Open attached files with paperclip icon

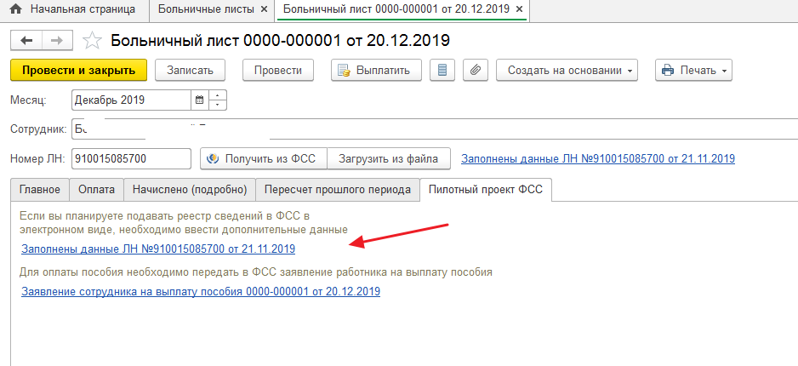point(476,71)
